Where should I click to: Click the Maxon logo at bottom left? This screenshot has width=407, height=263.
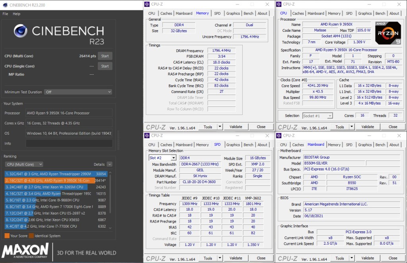point(25,251)
